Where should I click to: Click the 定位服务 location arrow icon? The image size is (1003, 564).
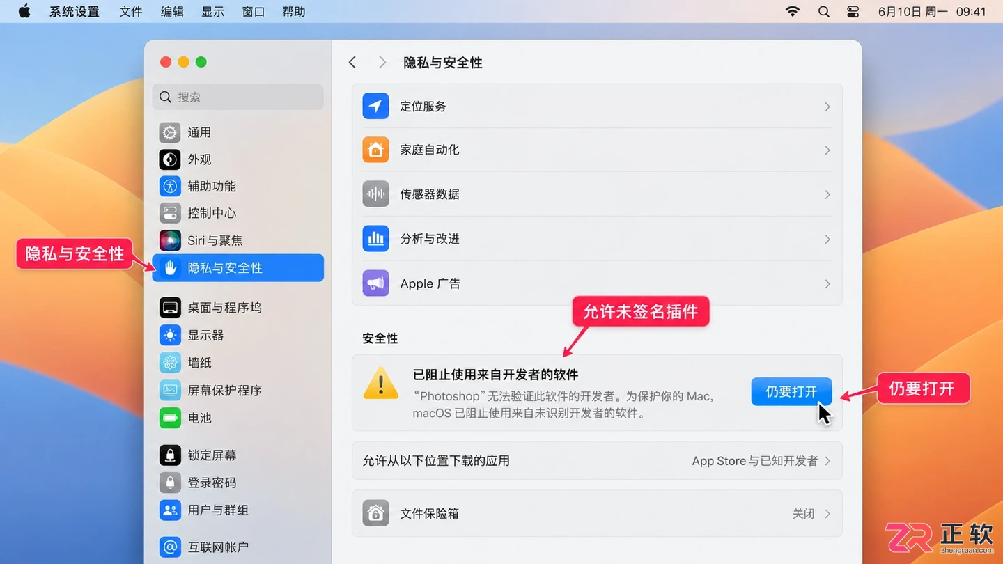coord(375,107)
